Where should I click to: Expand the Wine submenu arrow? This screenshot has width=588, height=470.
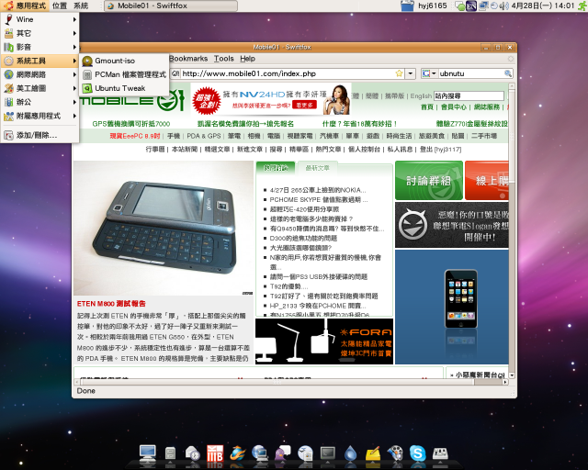click(x=74, y=19)
